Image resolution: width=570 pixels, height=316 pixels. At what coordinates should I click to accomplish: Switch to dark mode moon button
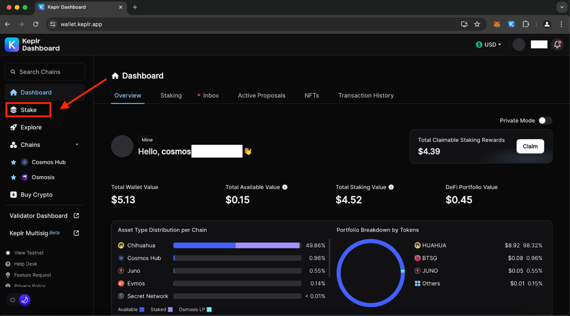(24, 300)
